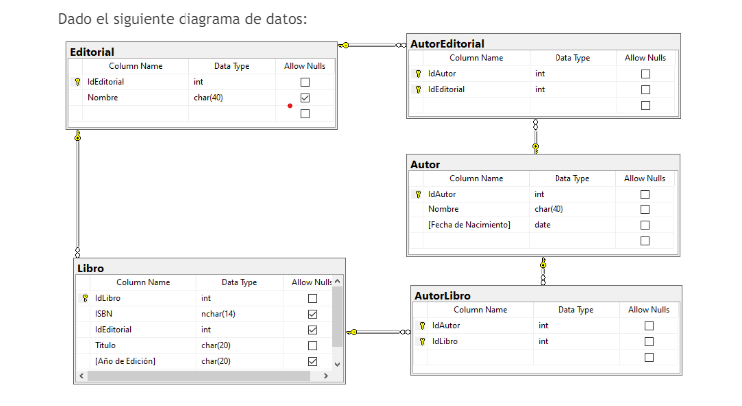Viewport: 742px width, 406px height.
Task: Select date data type in Autor table
Action: (x=543, y=225)
